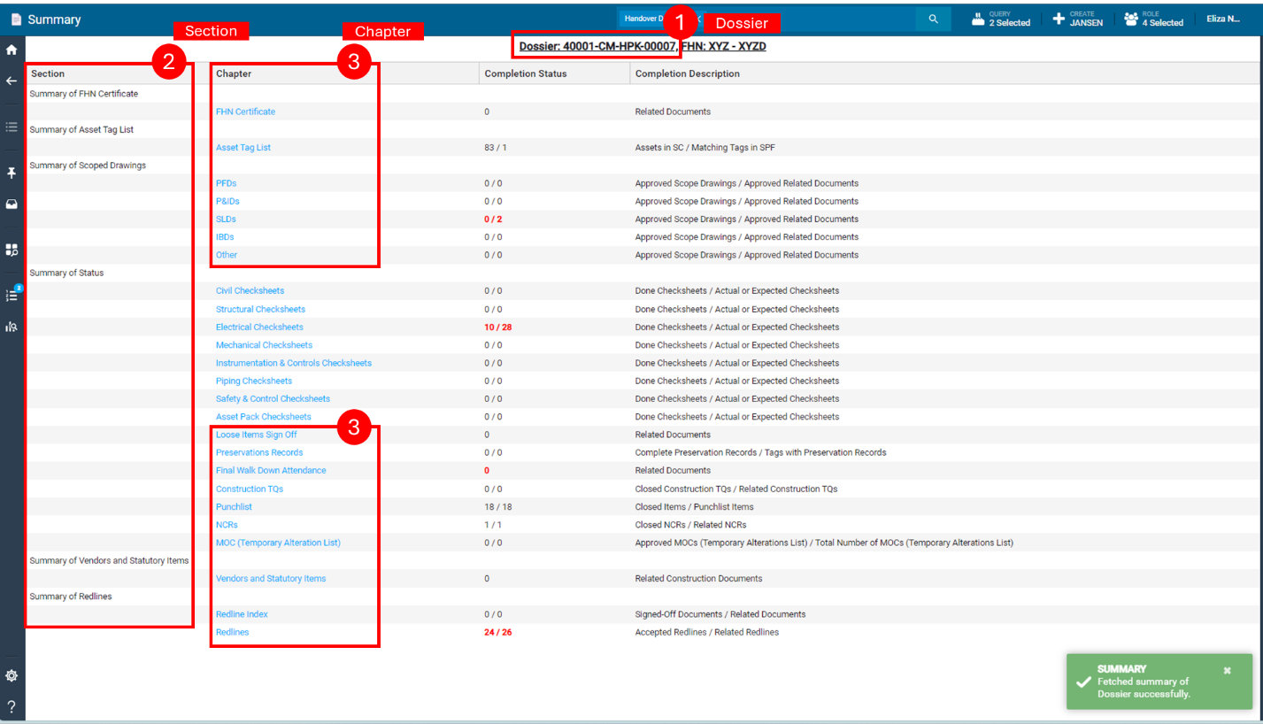
Task: Open Query 2 Selected dropdown
Action: point(1001,19)
